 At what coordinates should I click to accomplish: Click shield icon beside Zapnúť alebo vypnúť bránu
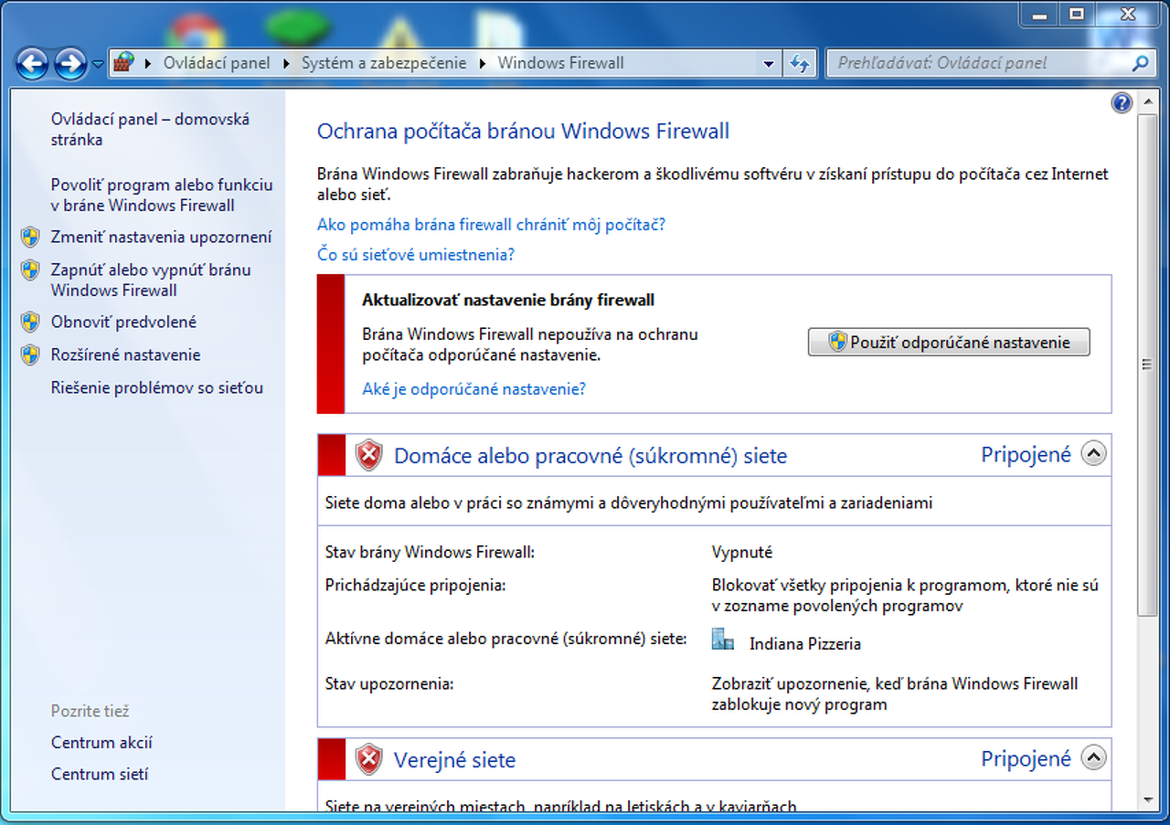[30, 270]
